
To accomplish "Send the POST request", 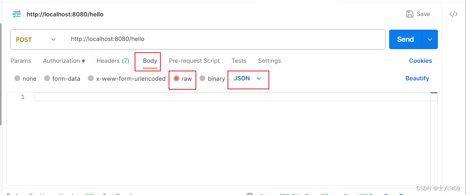I will (406, 39).
